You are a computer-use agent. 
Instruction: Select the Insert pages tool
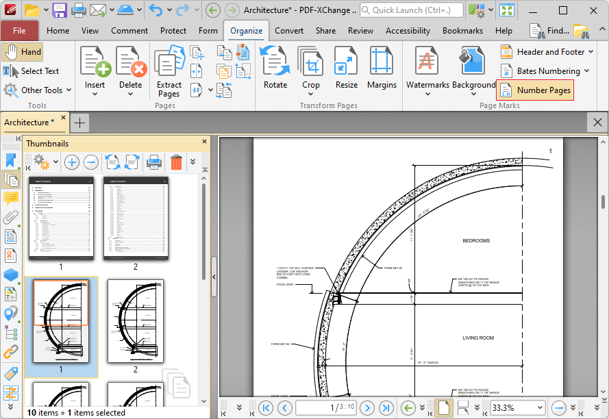point(95,70)
